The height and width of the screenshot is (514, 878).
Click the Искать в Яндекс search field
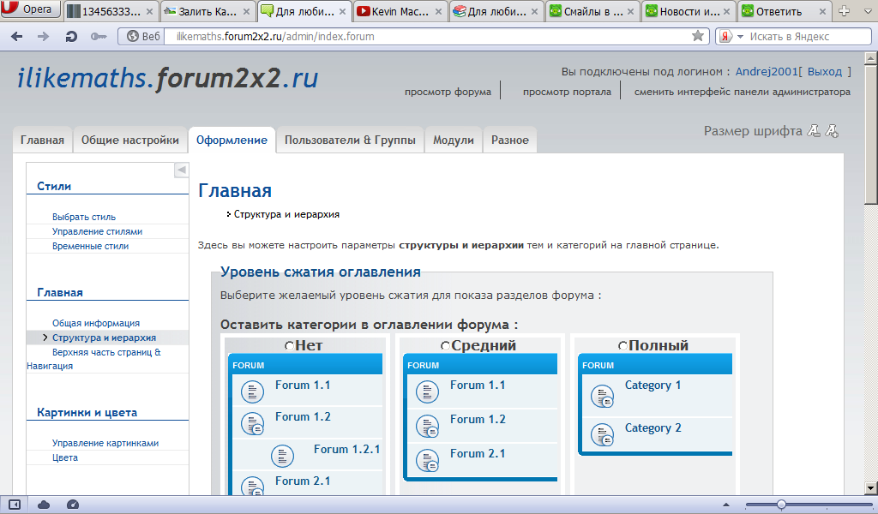point(809,36)
